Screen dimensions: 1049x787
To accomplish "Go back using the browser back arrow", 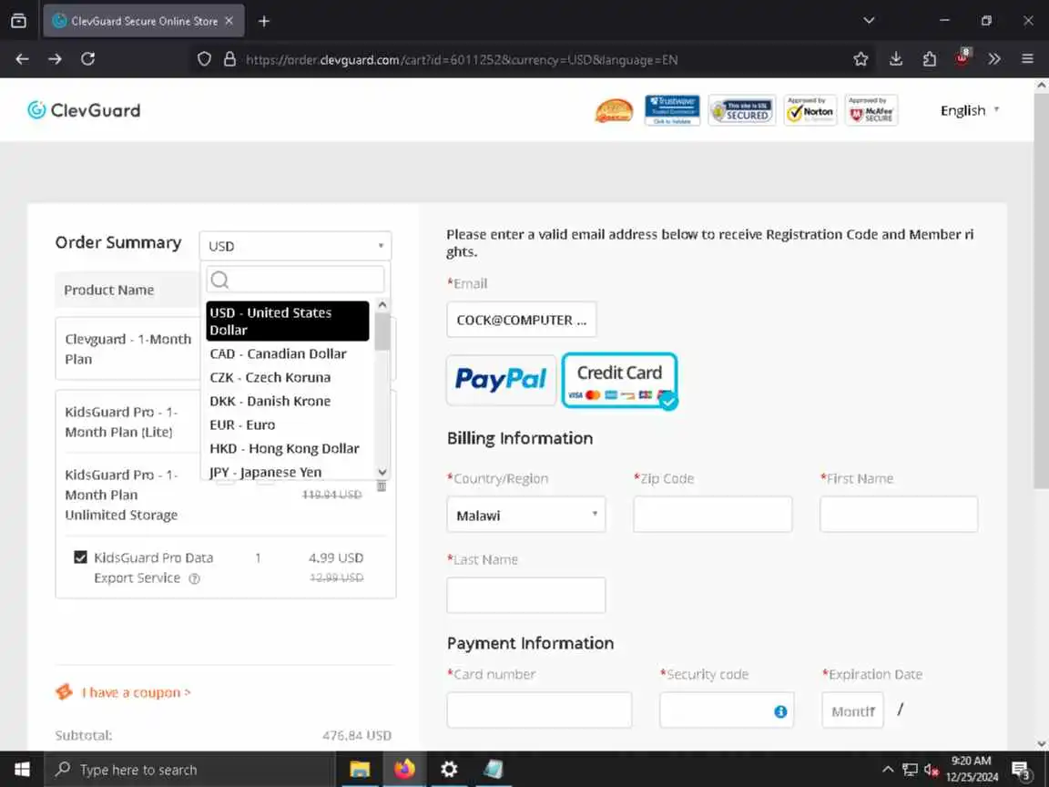I will click(22, 59).
